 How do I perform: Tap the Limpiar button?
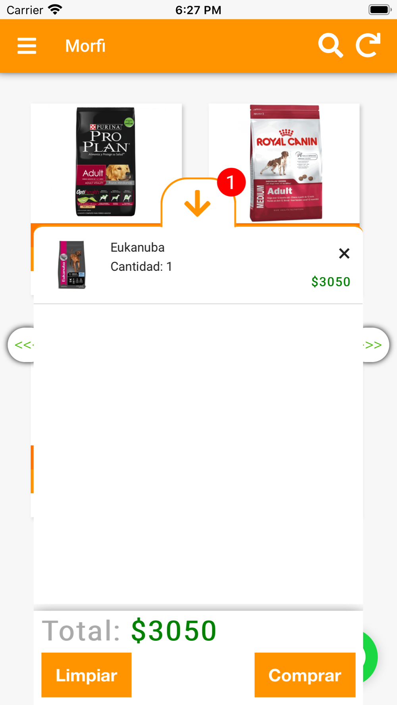click(x=87, y=675)
